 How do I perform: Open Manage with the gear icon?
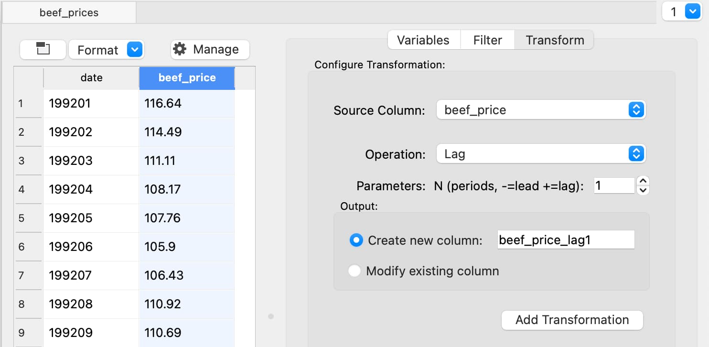point(210,49)
